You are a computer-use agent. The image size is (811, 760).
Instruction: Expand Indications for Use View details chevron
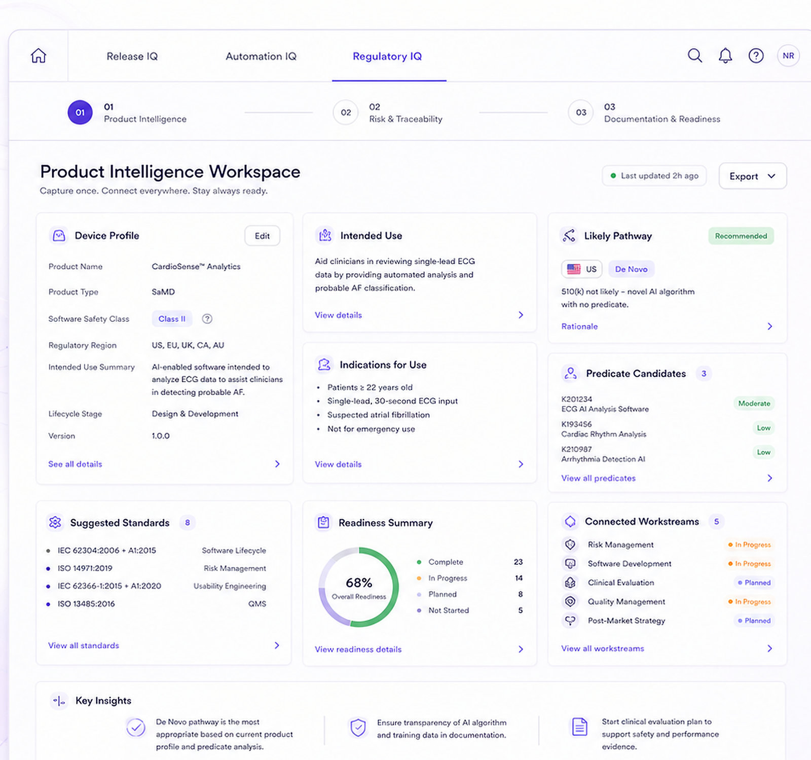pos(521,464)
